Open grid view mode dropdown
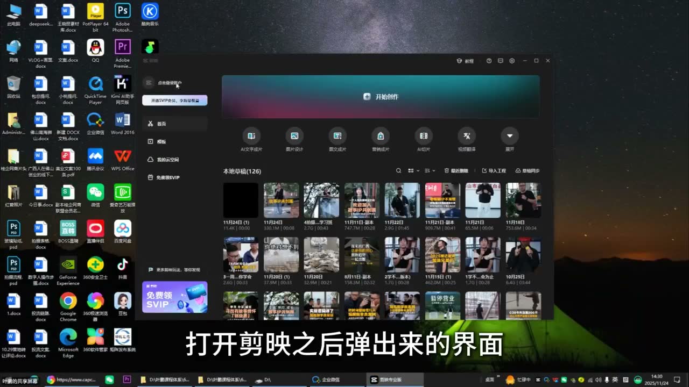Image resolution: width=689 pixels, height=387 pixels. point(413,171)
